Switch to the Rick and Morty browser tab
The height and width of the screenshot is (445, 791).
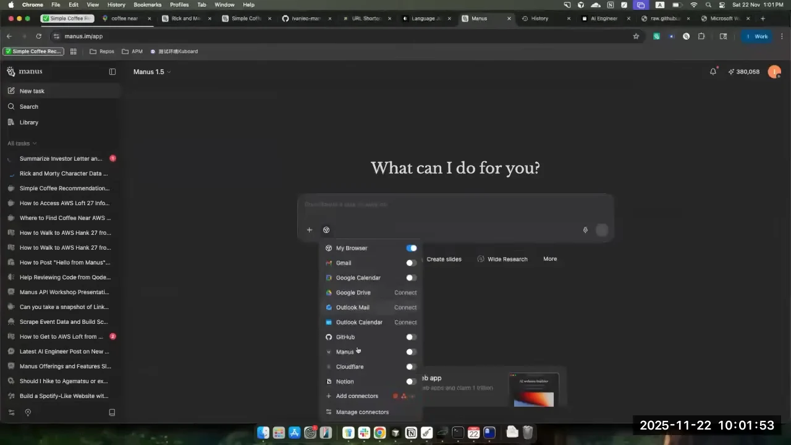click(185, 19)
